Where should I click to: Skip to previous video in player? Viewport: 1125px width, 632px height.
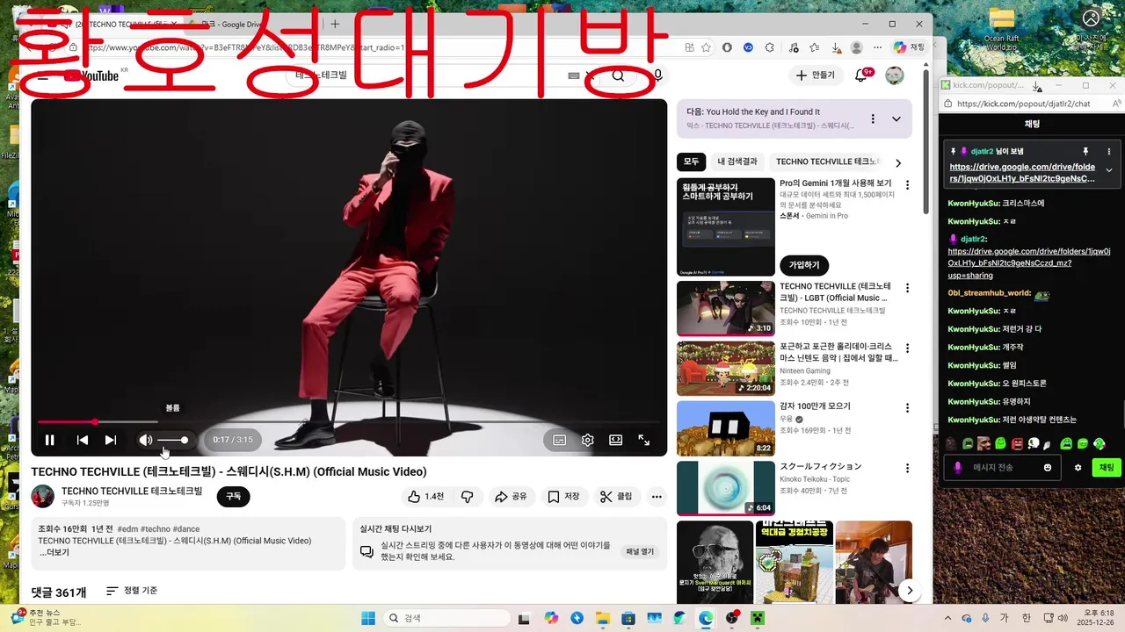tap(82, 440)
